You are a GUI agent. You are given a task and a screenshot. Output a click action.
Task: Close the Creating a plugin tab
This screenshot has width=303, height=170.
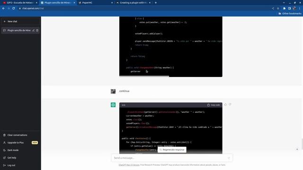click(150, 3)
